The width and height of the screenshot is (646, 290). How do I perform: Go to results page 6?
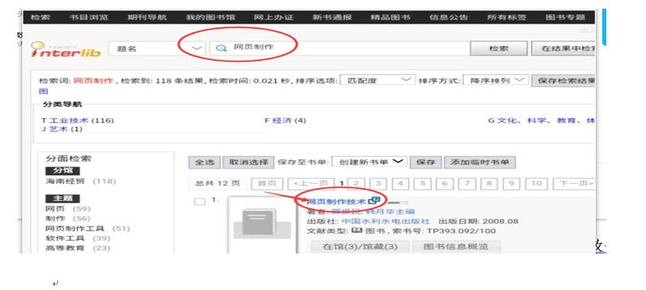(x=445, y=183)
